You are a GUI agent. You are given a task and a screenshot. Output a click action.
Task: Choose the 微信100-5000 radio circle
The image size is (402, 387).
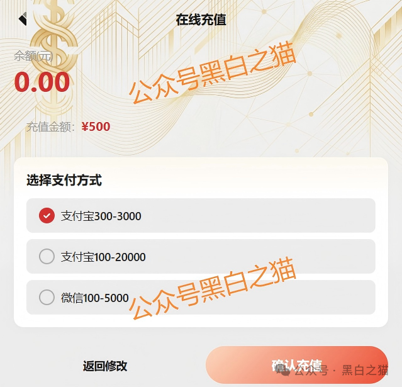click(x=47, y=298)
